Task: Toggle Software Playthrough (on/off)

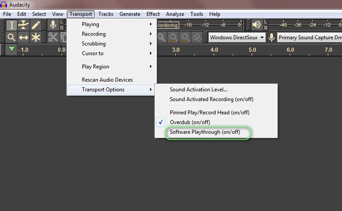Action: pyautogui.click(x=205, y=132)
